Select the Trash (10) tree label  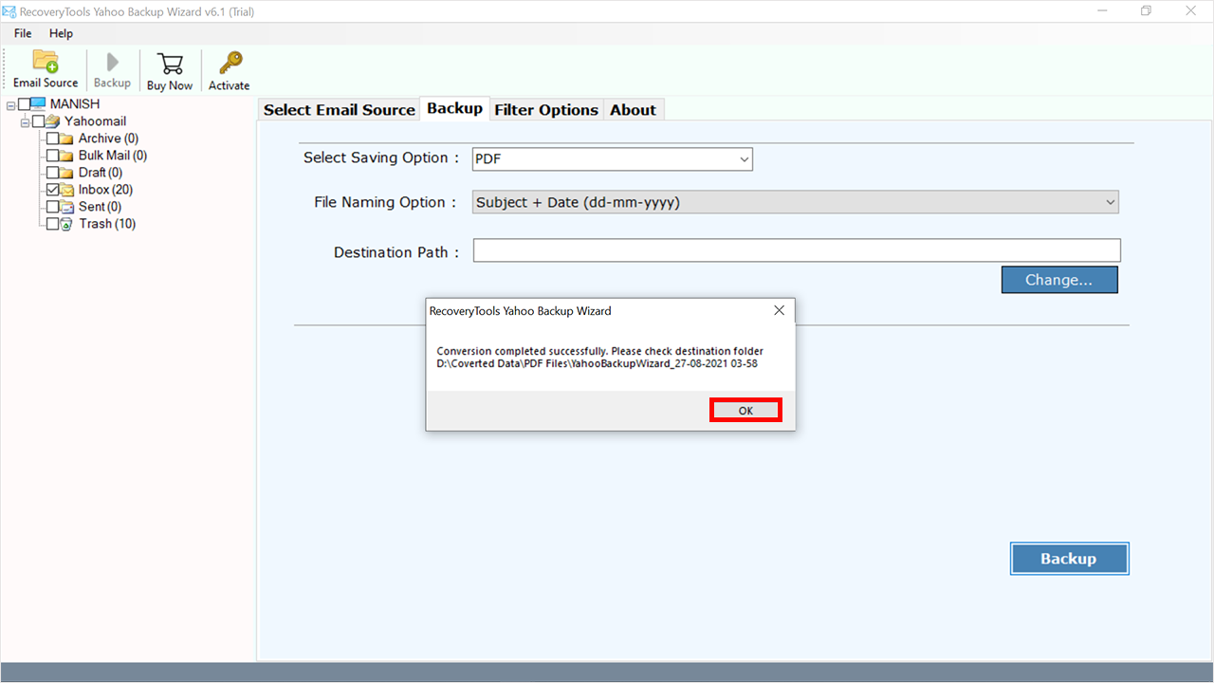pyautogui.click(x=107, y=224)
